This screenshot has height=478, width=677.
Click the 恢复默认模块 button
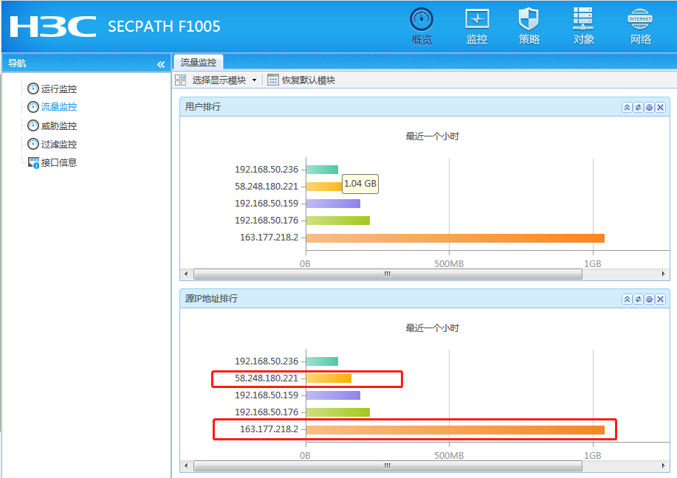(x=301, y=80)
